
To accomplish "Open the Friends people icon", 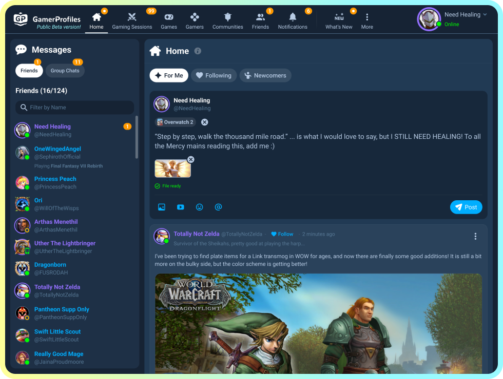I will point(260,17).
